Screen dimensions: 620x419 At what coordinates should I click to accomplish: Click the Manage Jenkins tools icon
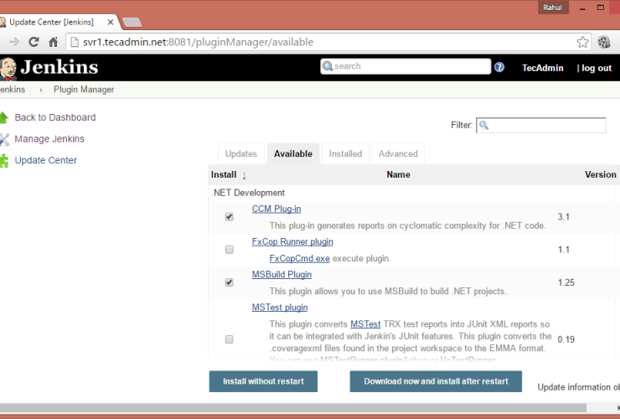4,139
